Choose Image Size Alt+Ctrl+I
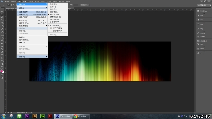Screen dimensions: 212x119 tap(32, 21)
